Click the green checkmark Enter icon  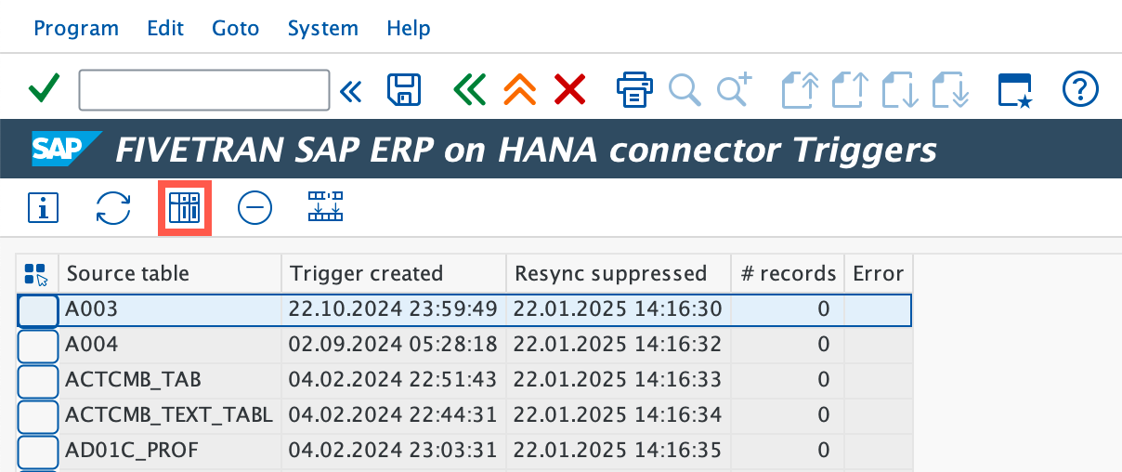pos(44,90)
